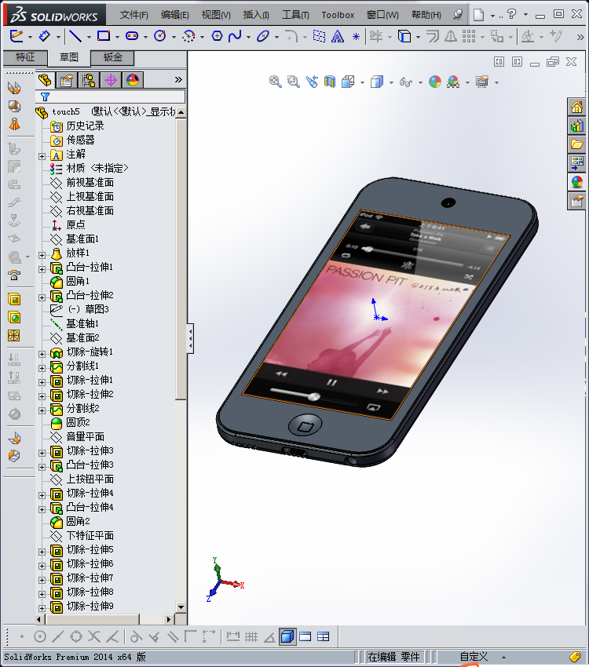This screenshot has height=667, width=589.
Task: Toggle grid display in bottom toolbar
Action: point(251,636)
